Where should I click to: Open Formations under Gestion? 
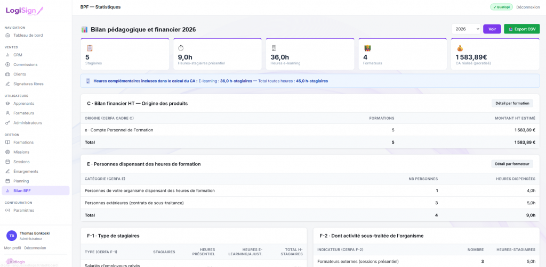tap(36, 142)
